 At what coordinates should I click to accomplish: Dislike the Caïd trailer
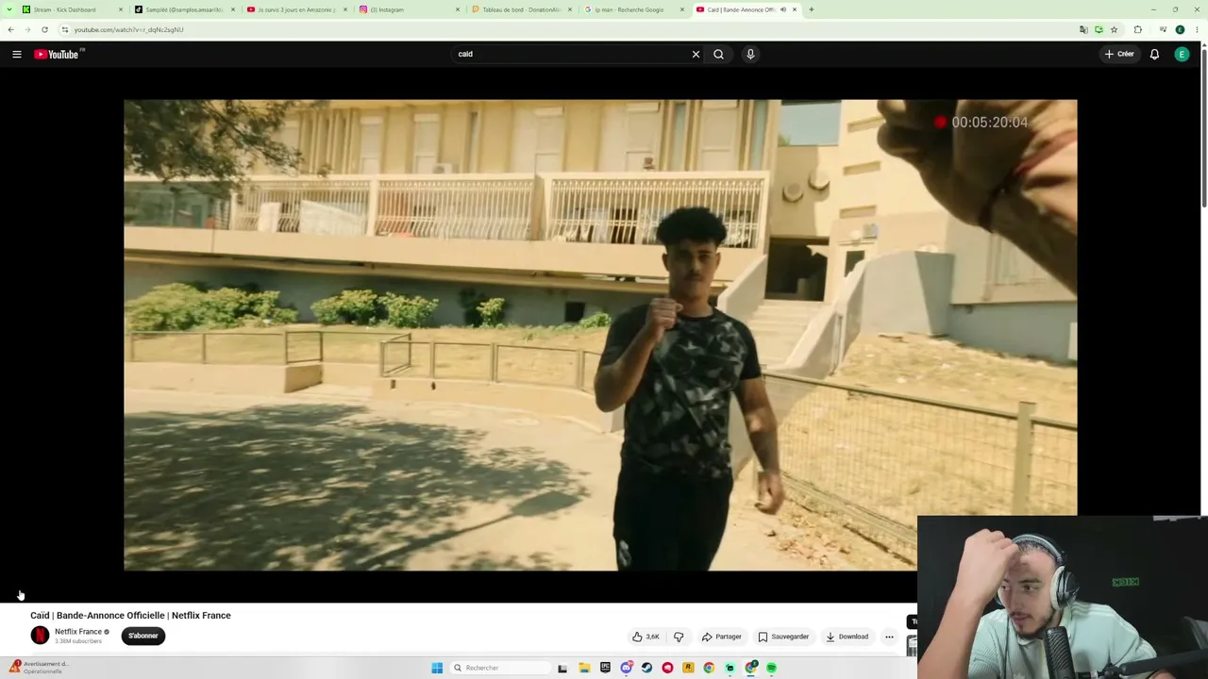click(679, 637)
